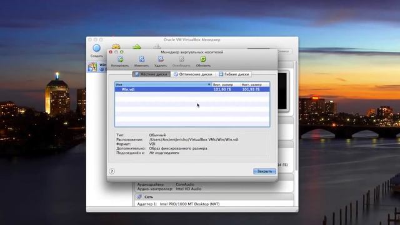Click the Не подсоединен status text
Screen dimensions: 400x225
click(164, 152)
